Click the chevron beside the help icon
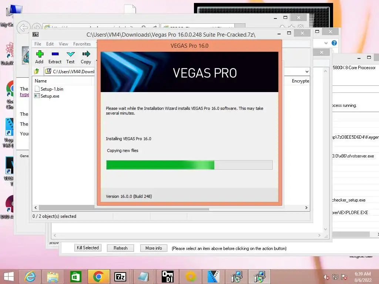The image size is (379, 284). [x=326, y=43]
